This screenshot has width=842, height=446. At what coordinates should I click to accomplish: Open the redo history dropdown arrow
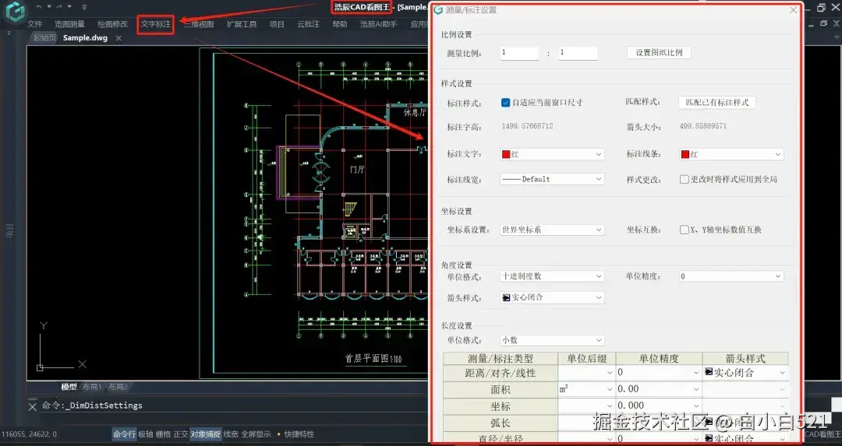(69, 7)
